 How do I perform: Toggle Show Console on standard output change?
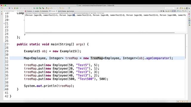[x=172, y=11]
